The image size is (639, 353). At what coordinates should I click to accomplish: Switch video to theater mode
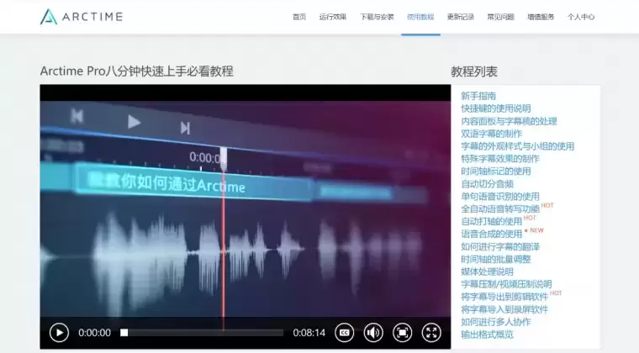click(402, 333)
